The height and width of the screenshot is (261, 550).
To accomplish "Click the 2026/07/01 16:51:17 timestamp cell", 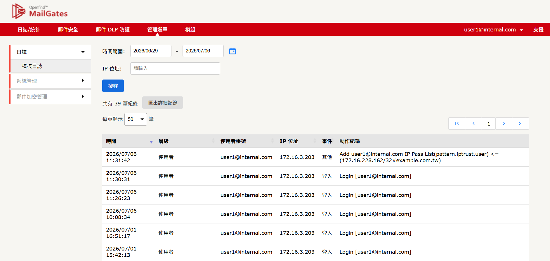I will click(x=121, y=233).
